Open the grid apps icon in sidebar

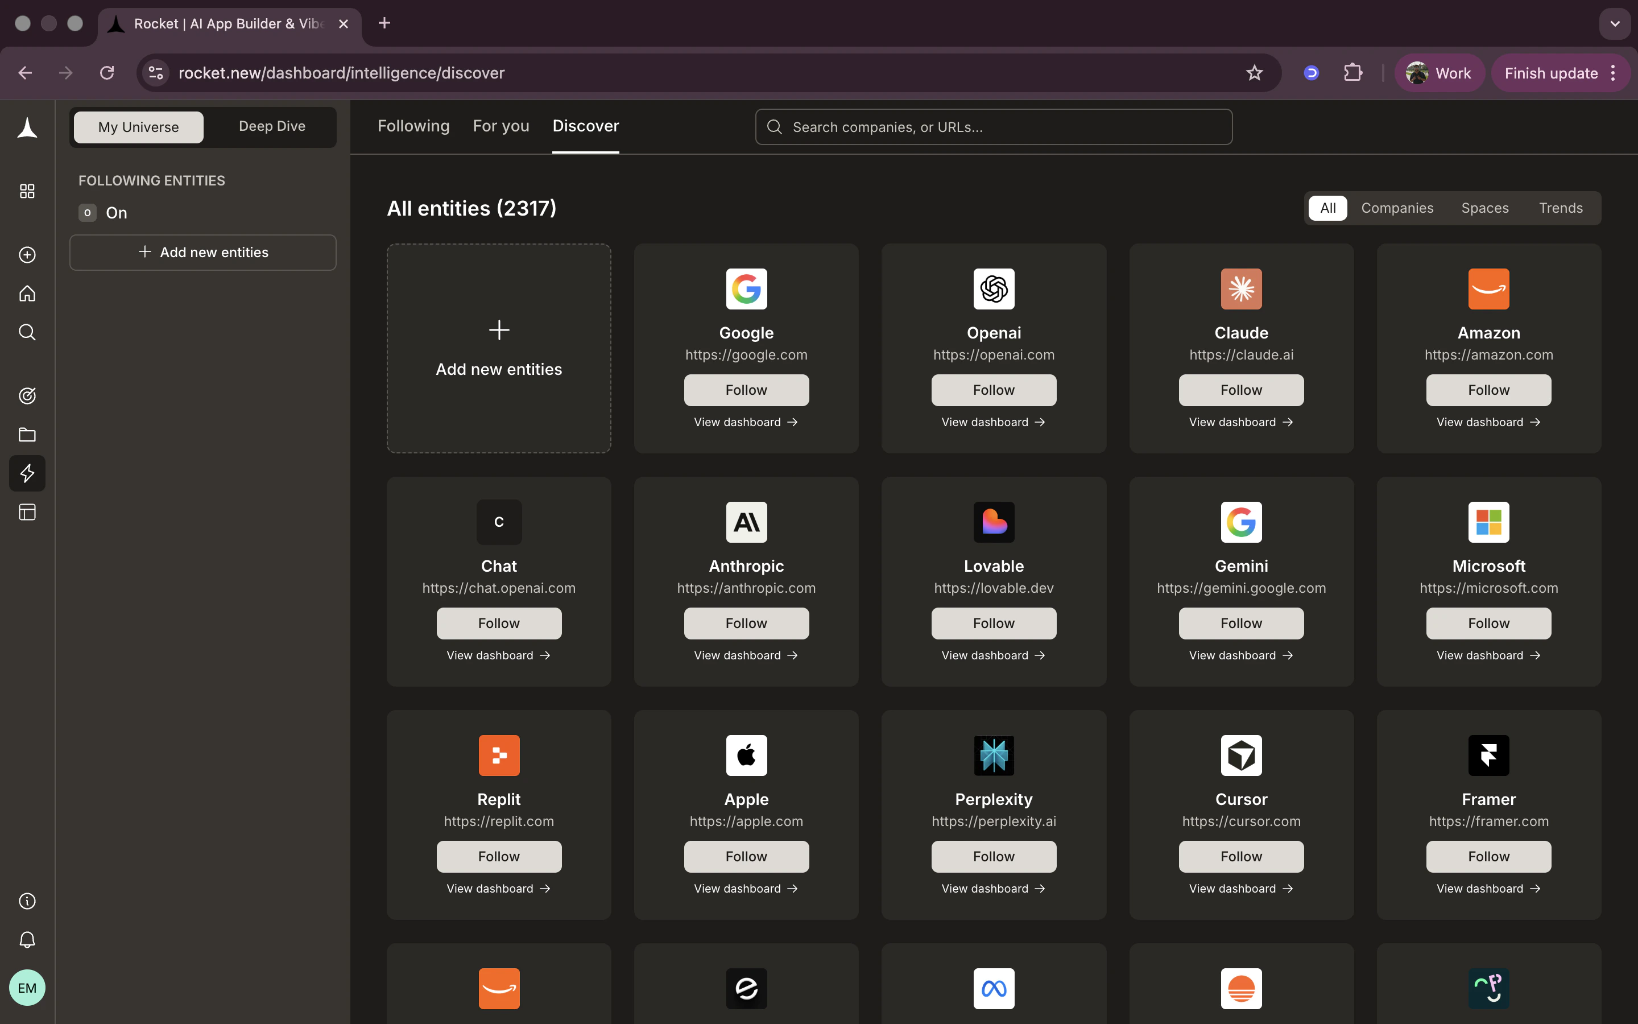click(x=27, y=191)
